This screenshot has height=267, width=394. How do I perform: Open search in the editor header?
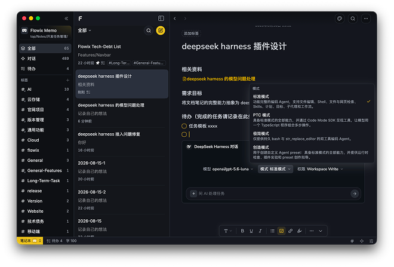click(353, 19)
